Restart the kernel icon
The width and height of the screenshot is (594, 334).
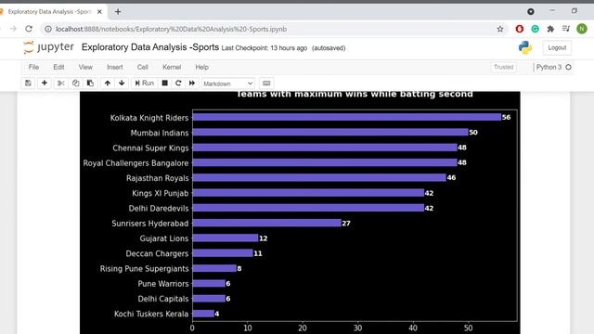click(178, 83)
